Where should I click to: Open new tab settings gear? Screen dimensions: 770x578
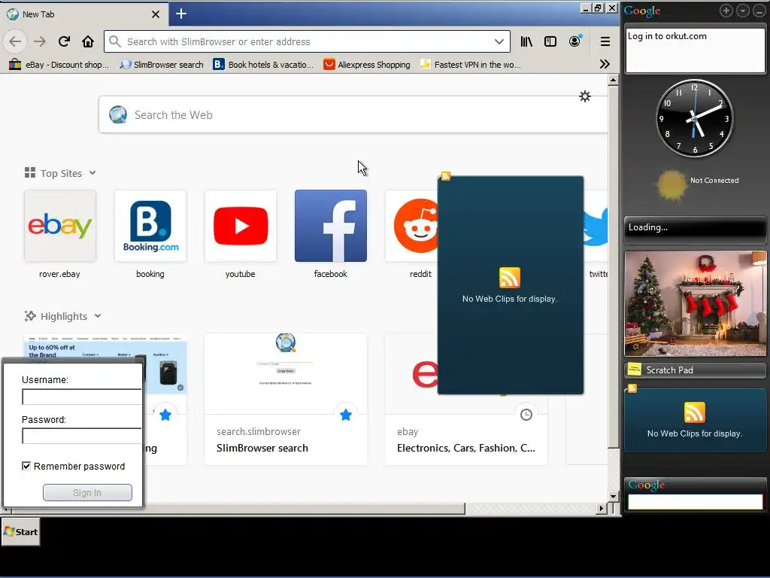pos(584,96)
